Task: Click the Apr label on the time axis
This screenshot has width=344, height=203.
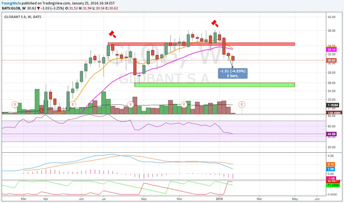Action: pos(46,199)
